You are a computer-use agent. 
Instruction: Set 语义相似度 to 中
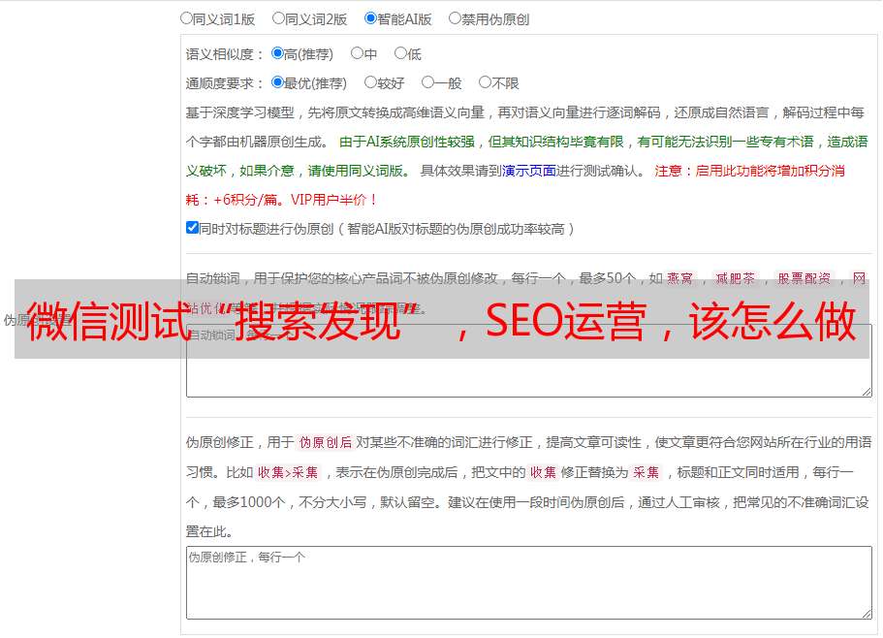pos(357,53)
